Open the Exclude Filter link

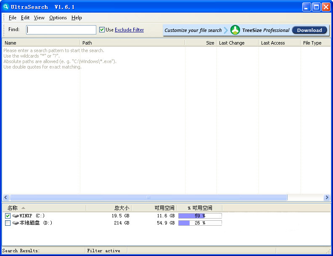(129, 30)
